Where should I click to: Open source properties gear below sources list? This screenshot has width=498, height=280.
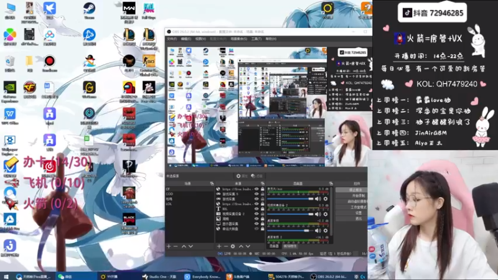pyautogui.click(x=233, y=246)
